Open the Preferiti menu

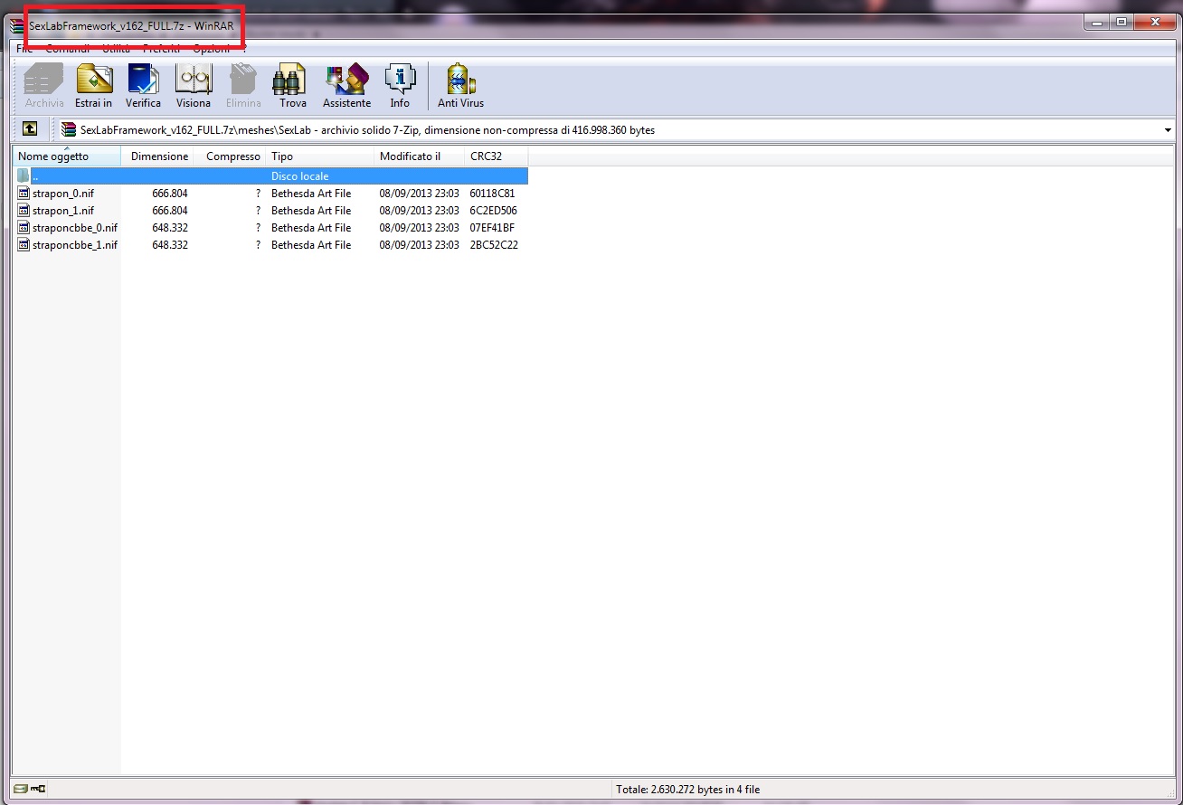click(x=162, y=48)
